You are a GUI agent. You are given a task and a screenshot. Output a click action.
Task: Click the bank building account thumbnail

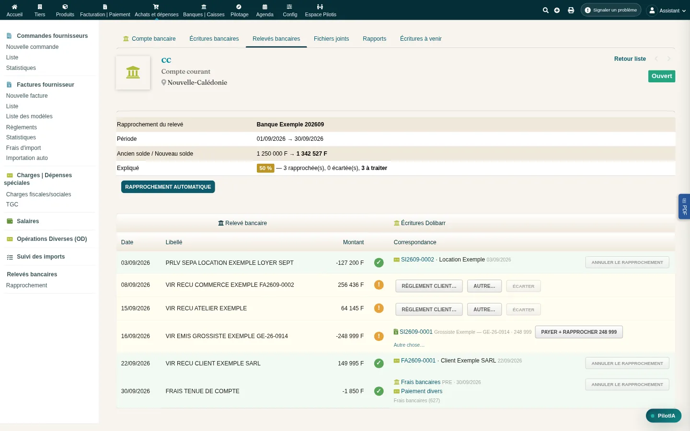(x=133, y=73)
